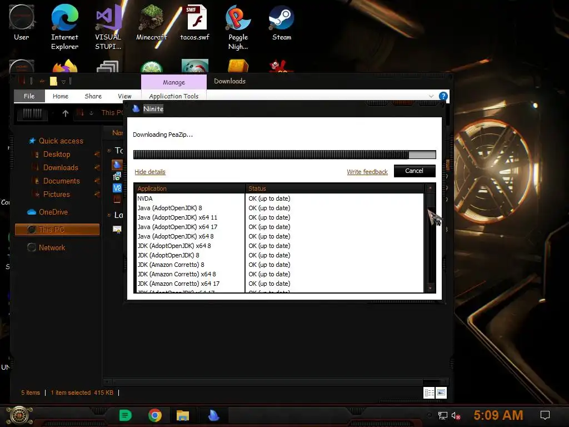Switch Explorer to details view layout
This screenshot has height=427, width=569.
point(429,393)
